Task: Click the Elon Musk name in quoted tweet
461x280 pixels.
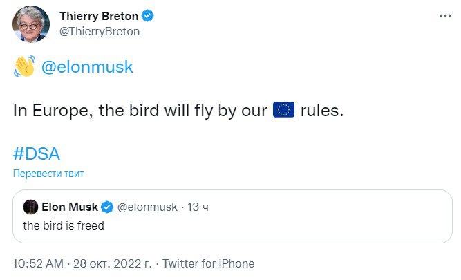Action: 70,207
